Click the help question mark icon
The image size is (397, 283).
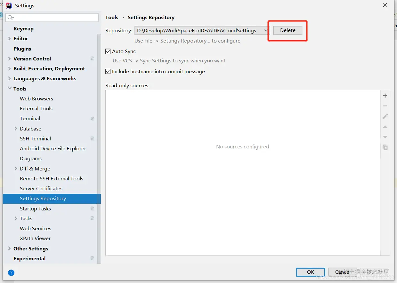click(x=11, y=273)
